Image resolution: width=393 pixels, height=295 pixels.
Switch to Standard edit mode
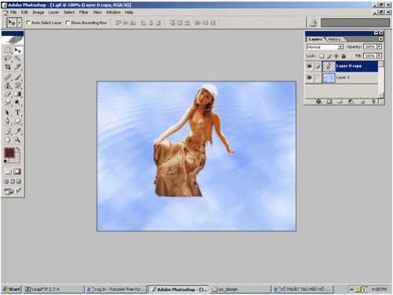click(x=8, y=171)
